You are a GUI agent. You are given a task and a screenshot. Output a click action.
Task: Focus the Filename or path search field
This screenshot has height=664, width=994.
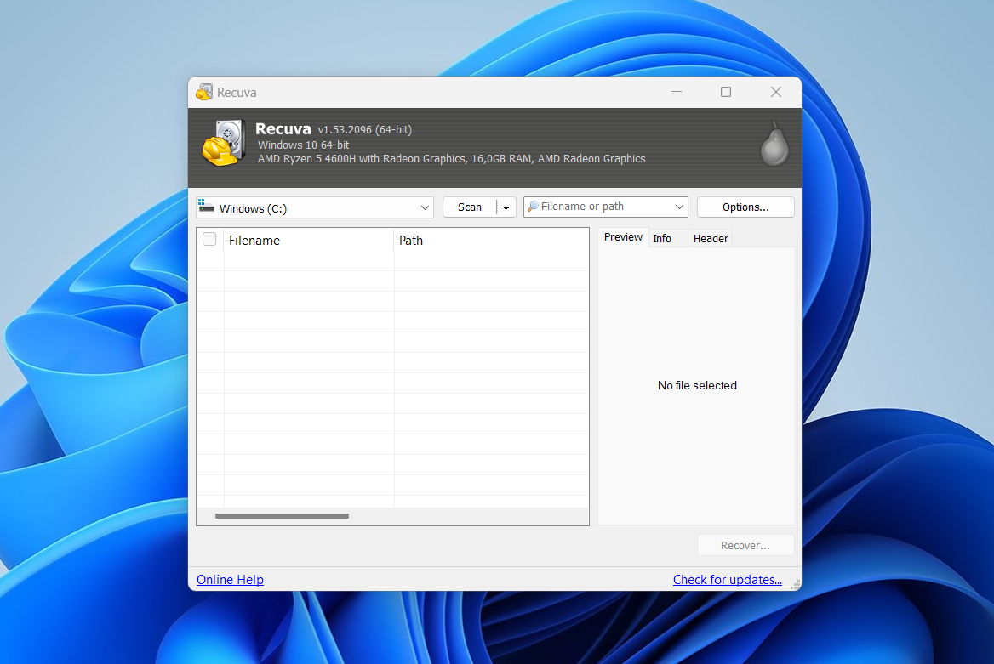(605, 207)
